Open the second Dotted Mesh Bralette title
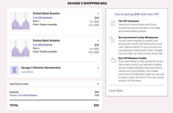The image size is (173, 113). coord(46,40)
